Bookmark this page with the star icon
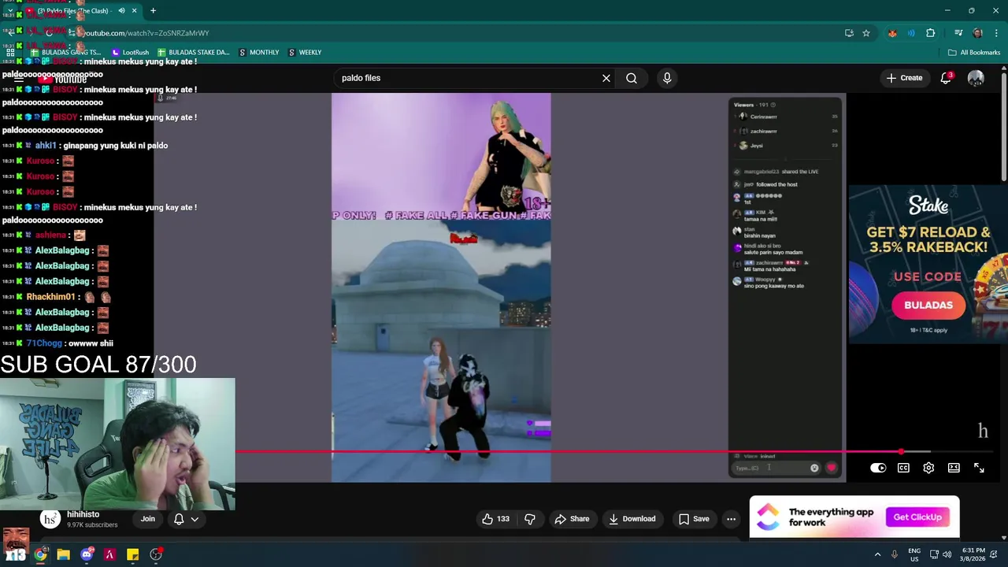Viewport: 1008px width, 567px height. 866,33
